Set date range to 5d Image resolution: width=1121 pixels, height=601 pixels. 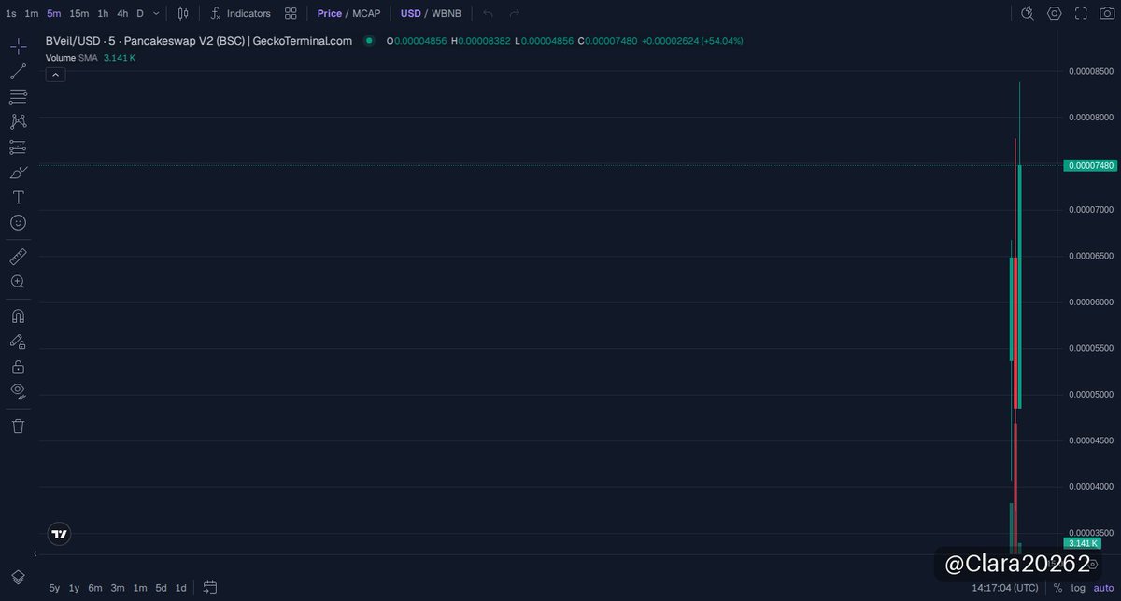coord(161,588)
